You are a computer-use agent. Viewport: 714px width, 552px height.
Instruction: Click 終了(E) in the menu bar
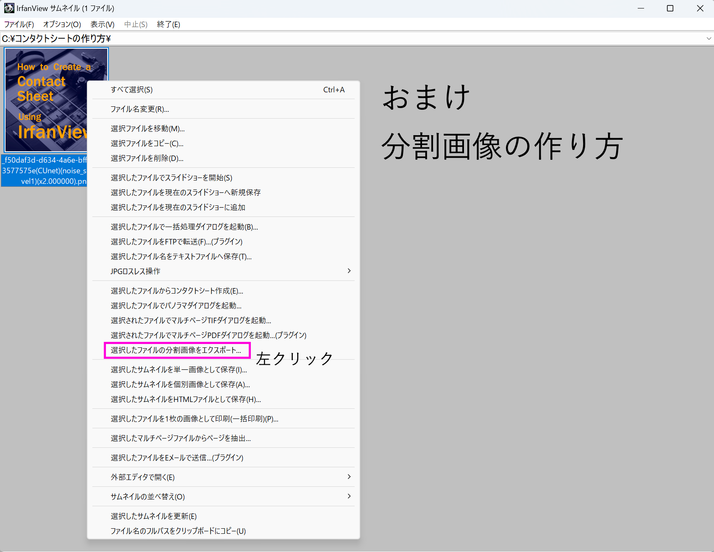168,25
